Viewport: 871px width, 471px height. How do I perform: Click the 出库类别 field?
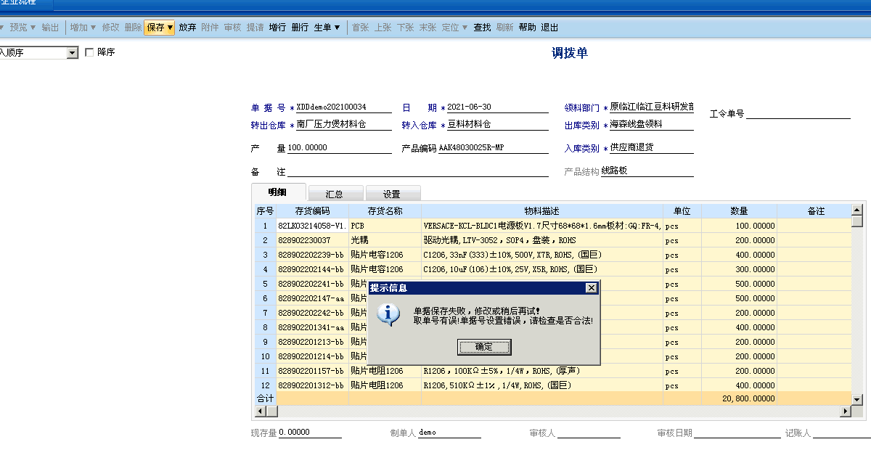pyautogui.click(x=651, y=125)
